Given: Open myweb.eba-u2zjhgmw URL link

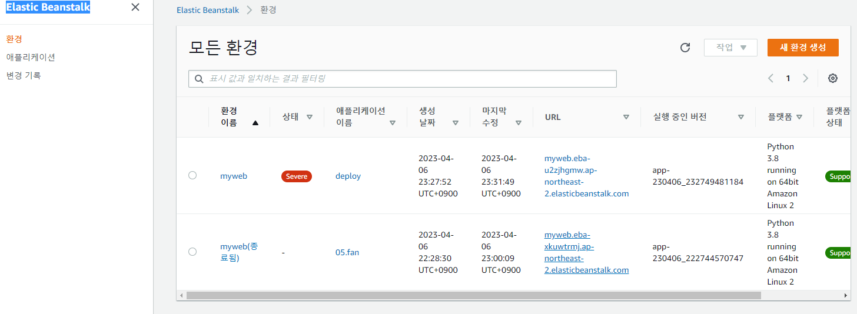Looking at the screenshot, I should pos(587,176).
